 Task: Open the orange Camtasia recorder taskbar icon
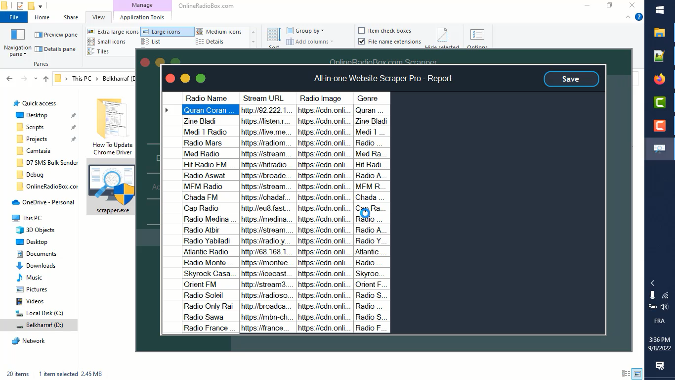(659, 126)
